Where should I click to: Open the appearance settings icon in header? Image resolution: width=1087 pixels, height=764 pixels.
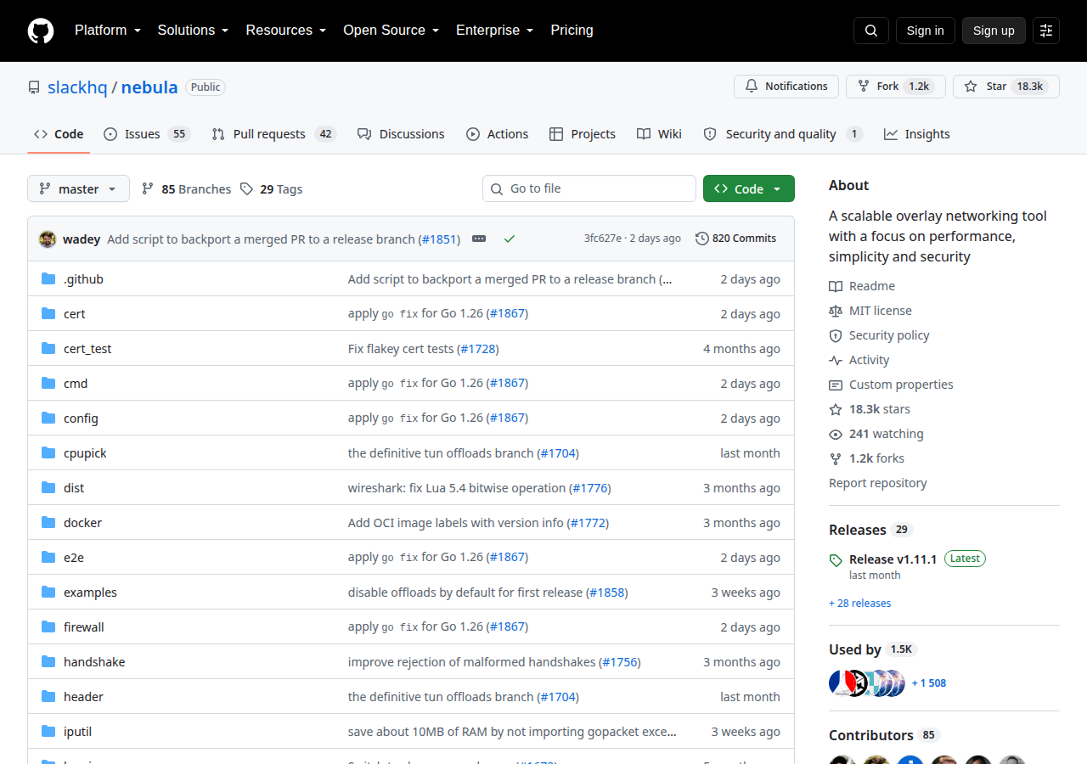coord(1046,31)
